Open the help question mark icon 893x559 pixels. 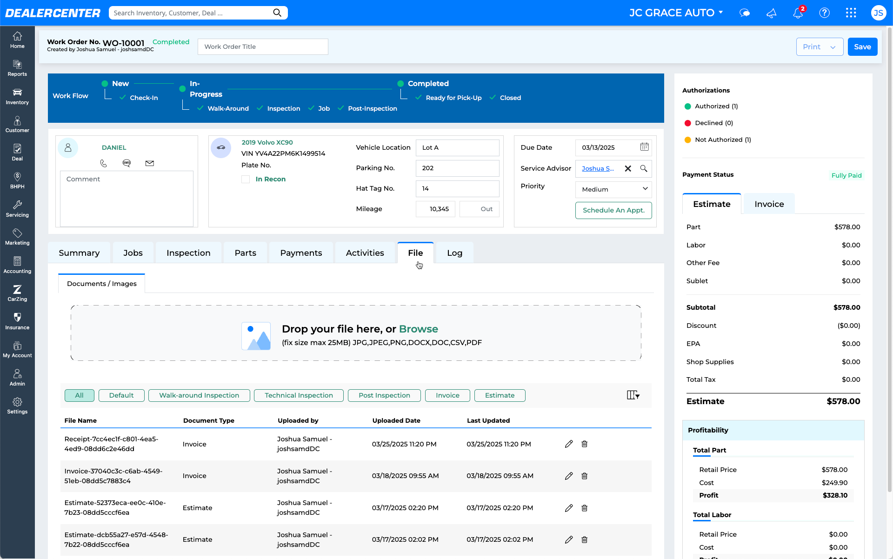click(x=825, y=13)
